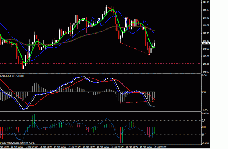Click the oscillator scale value 0.4536
The height and width of the screenshot is (149, 228).
pos(205,113)
